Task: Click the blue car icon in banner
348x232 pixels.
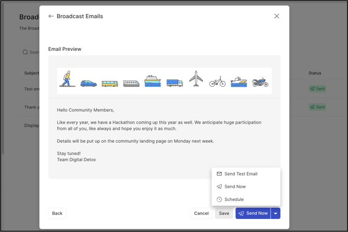Action: (88, 83)
